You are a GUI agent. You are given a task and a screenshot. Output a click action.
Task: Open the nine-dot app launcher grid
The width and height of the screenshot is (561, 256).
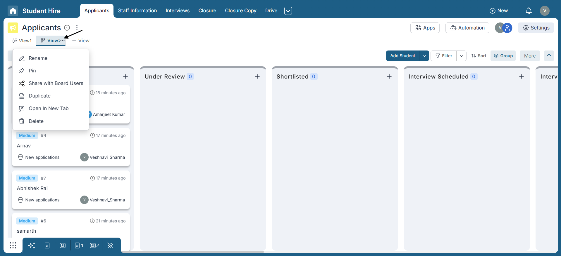pos(13,245)
